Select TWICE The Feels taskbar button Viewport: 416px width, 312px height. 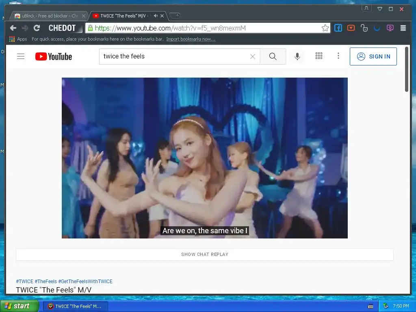coord(76,306)
